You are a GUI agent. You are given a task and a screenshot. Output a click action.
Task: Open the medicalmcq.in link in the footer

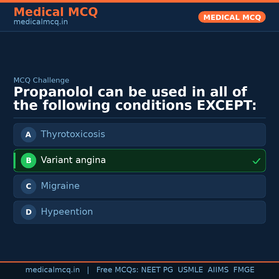point(52,270)
